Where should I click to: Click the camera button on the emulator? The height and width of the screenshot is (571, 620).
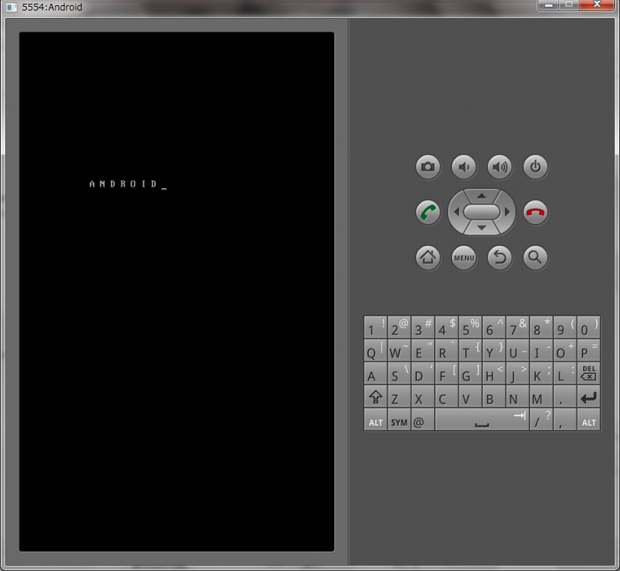[x=428, y=167]
